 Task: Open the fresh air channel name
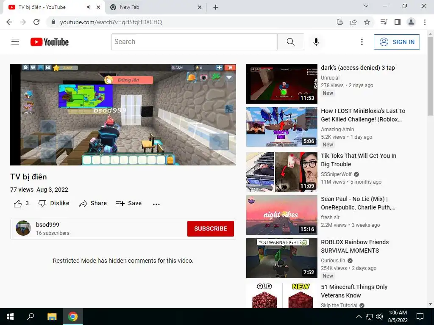click(x=330, y=218)
